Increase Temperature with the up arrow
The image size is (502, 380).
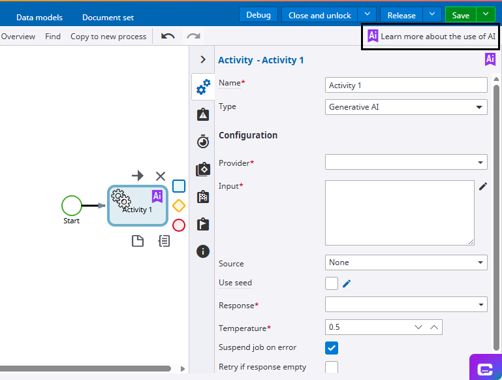tap(434, 326)
